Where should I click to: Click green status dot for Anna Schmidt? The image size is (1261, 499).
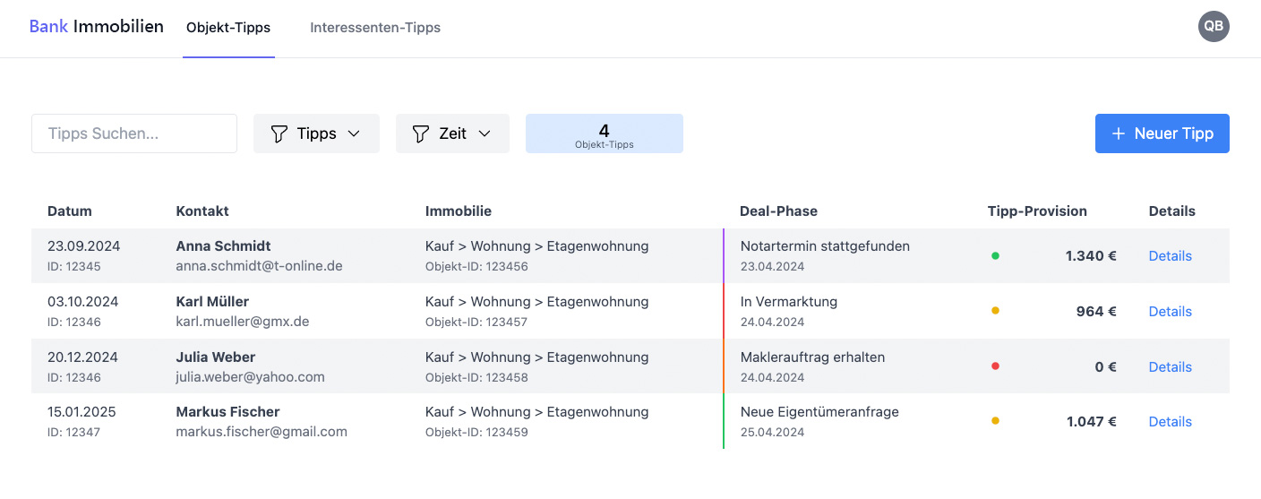coord(995,256)
